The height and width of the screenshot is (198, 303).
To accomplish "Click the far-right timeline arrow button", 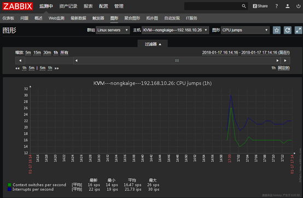I will 285,61.
